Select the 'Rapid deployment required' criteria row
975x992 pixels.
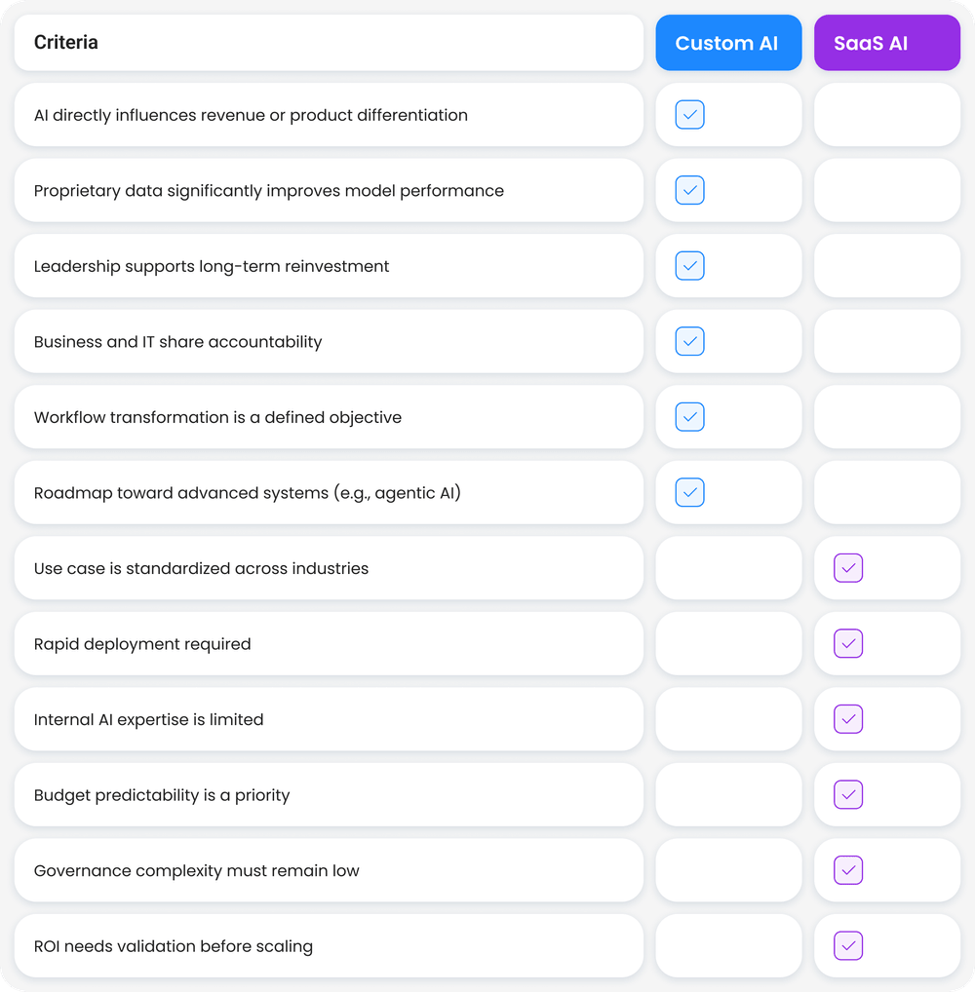tap(329, 644)
